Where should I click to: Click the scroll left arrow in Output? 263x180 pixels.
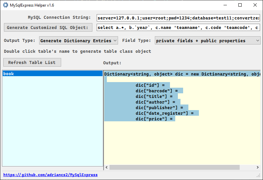tap(107, 167)
